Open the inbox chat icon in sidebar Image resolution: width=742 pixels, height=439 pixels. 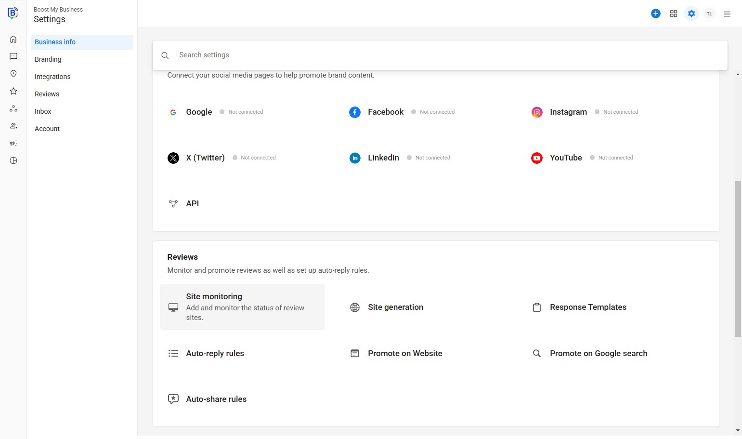[13, 56]
